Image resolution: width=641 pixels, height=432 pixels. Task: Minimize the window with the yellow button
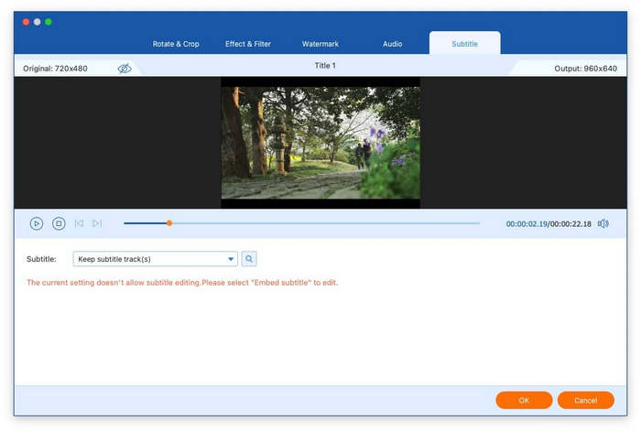click(x=37, y=22)
